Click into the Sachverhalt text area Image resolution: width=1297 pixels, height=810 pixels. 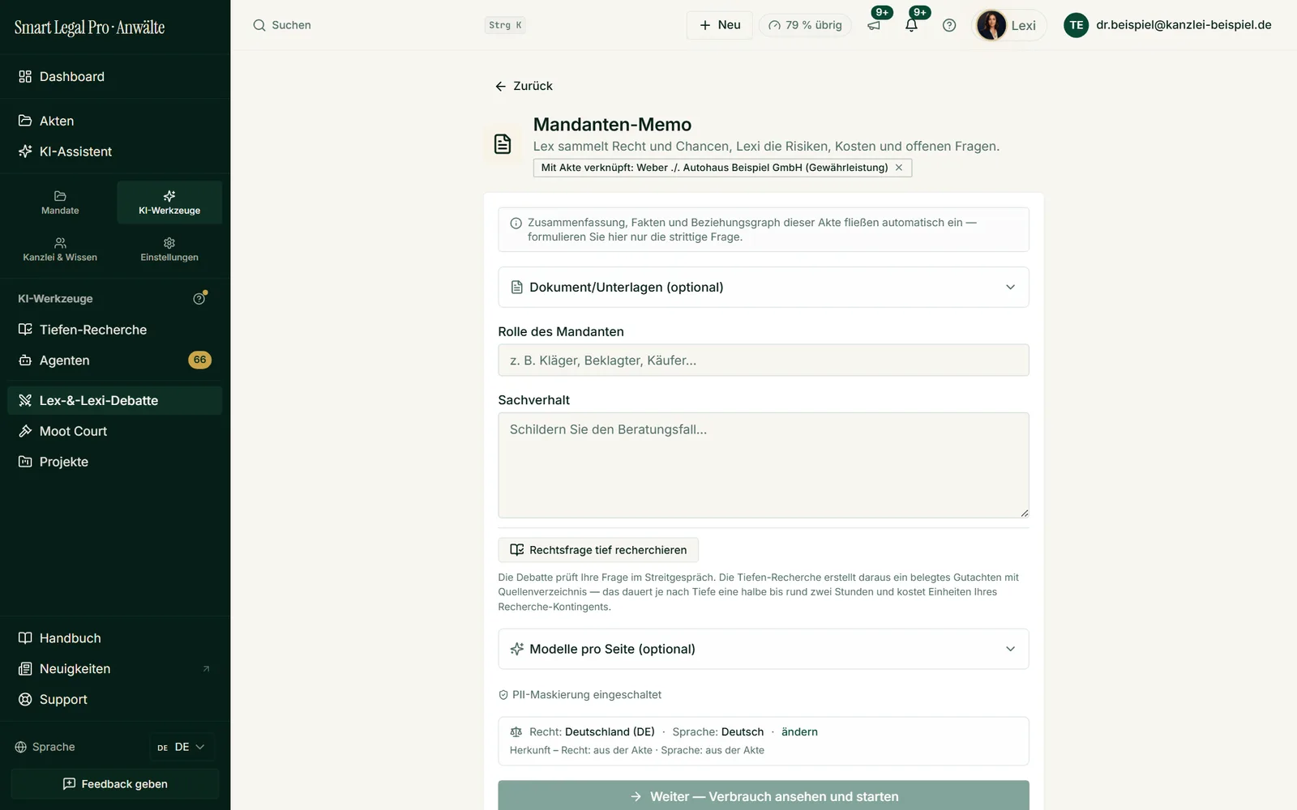764,466
